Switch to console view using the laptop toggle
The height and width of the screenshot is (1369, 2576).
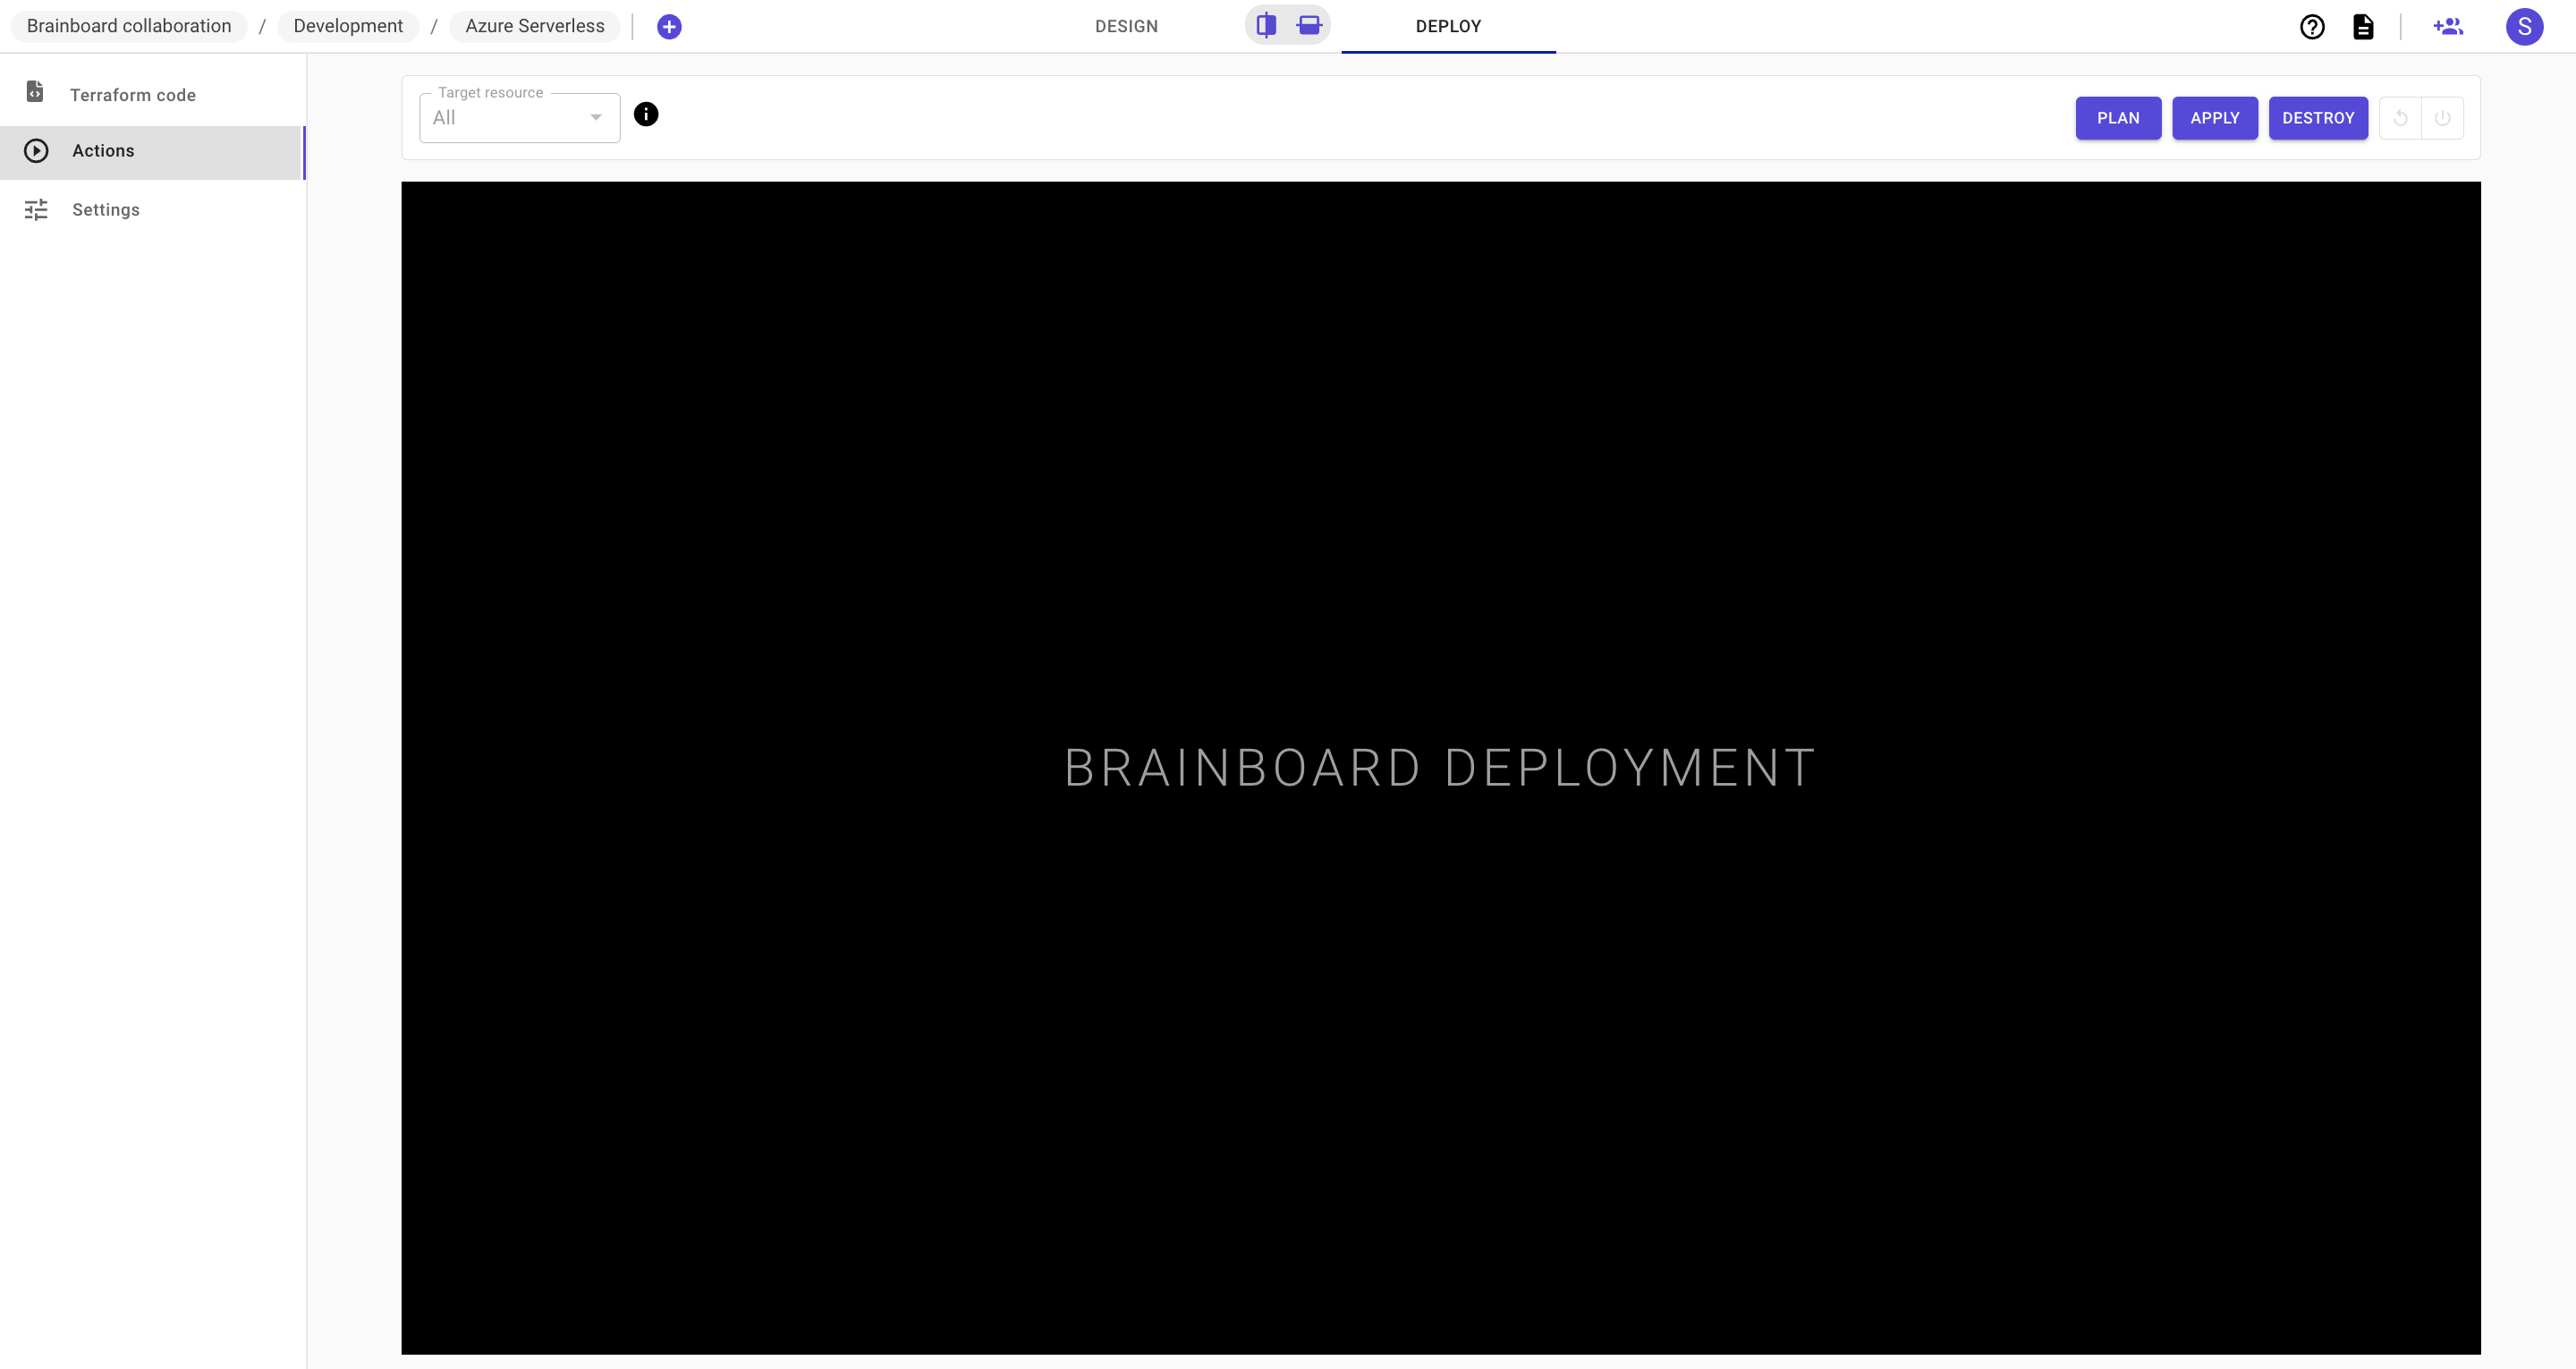point(1308,24)
